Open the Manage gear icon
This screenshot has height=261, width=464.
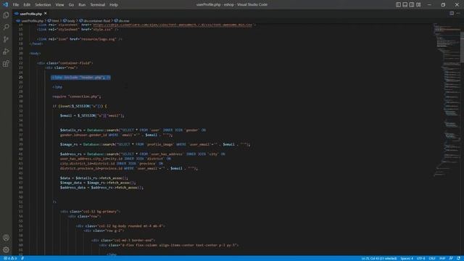click(6, 249)
